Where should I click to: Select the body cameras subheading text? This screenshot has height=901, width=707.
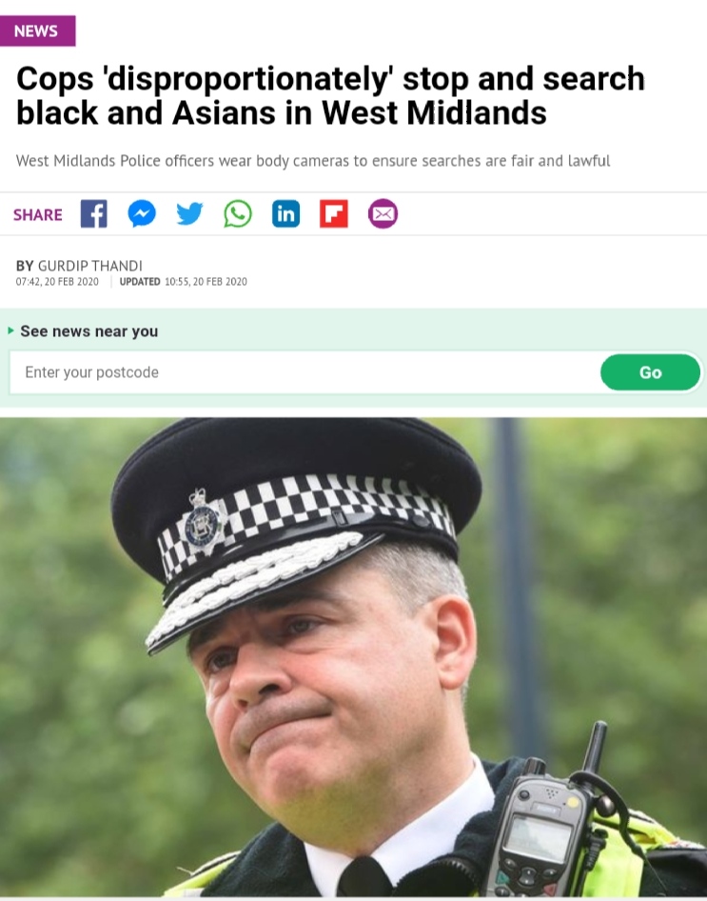pyautogui.click(x=313, y=160)
